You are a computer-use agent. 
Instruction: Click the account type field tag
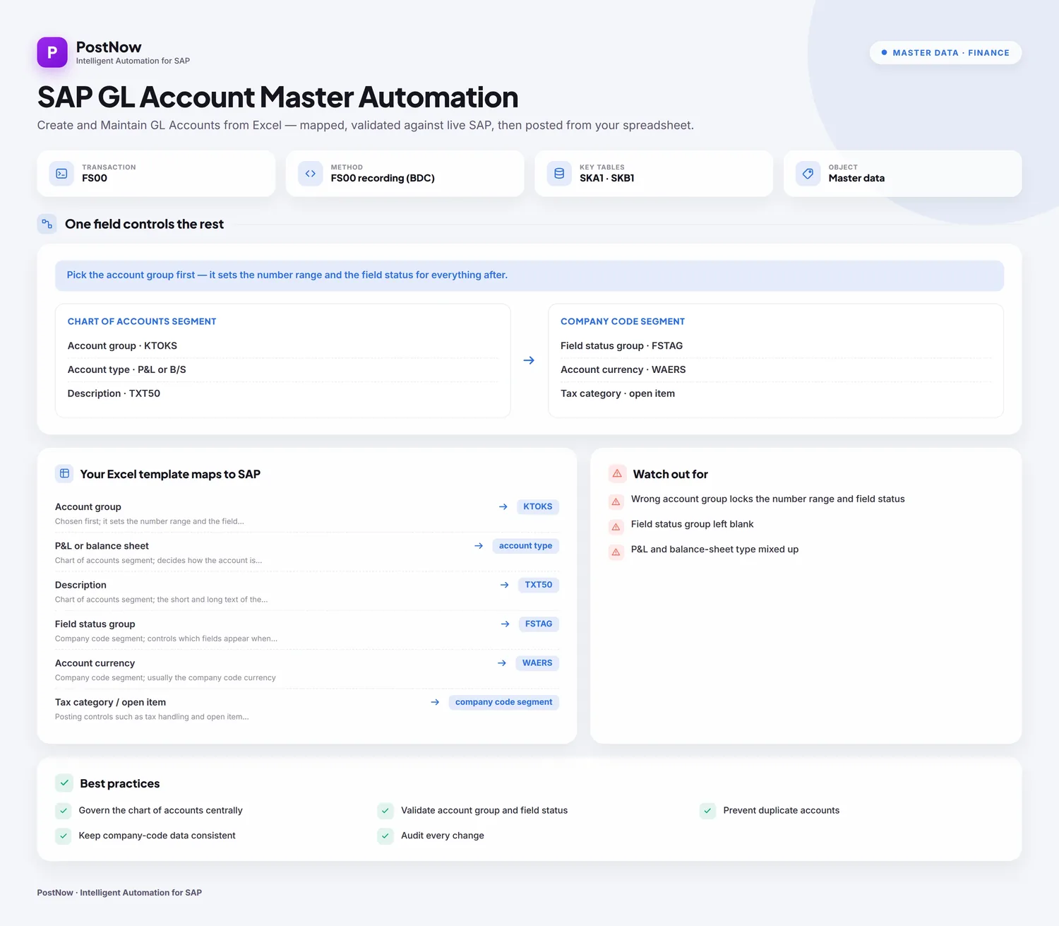pyautogui.click(x=525, y=546)
